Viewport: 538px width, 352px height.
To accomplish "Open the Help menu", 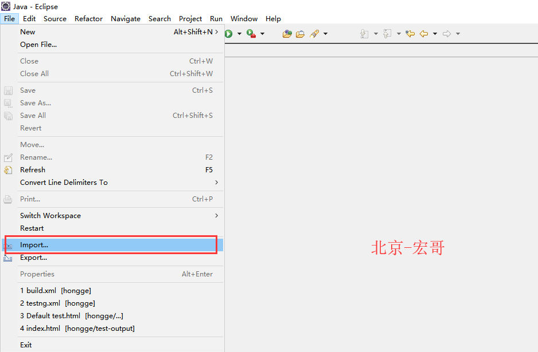I will (273, 18).
